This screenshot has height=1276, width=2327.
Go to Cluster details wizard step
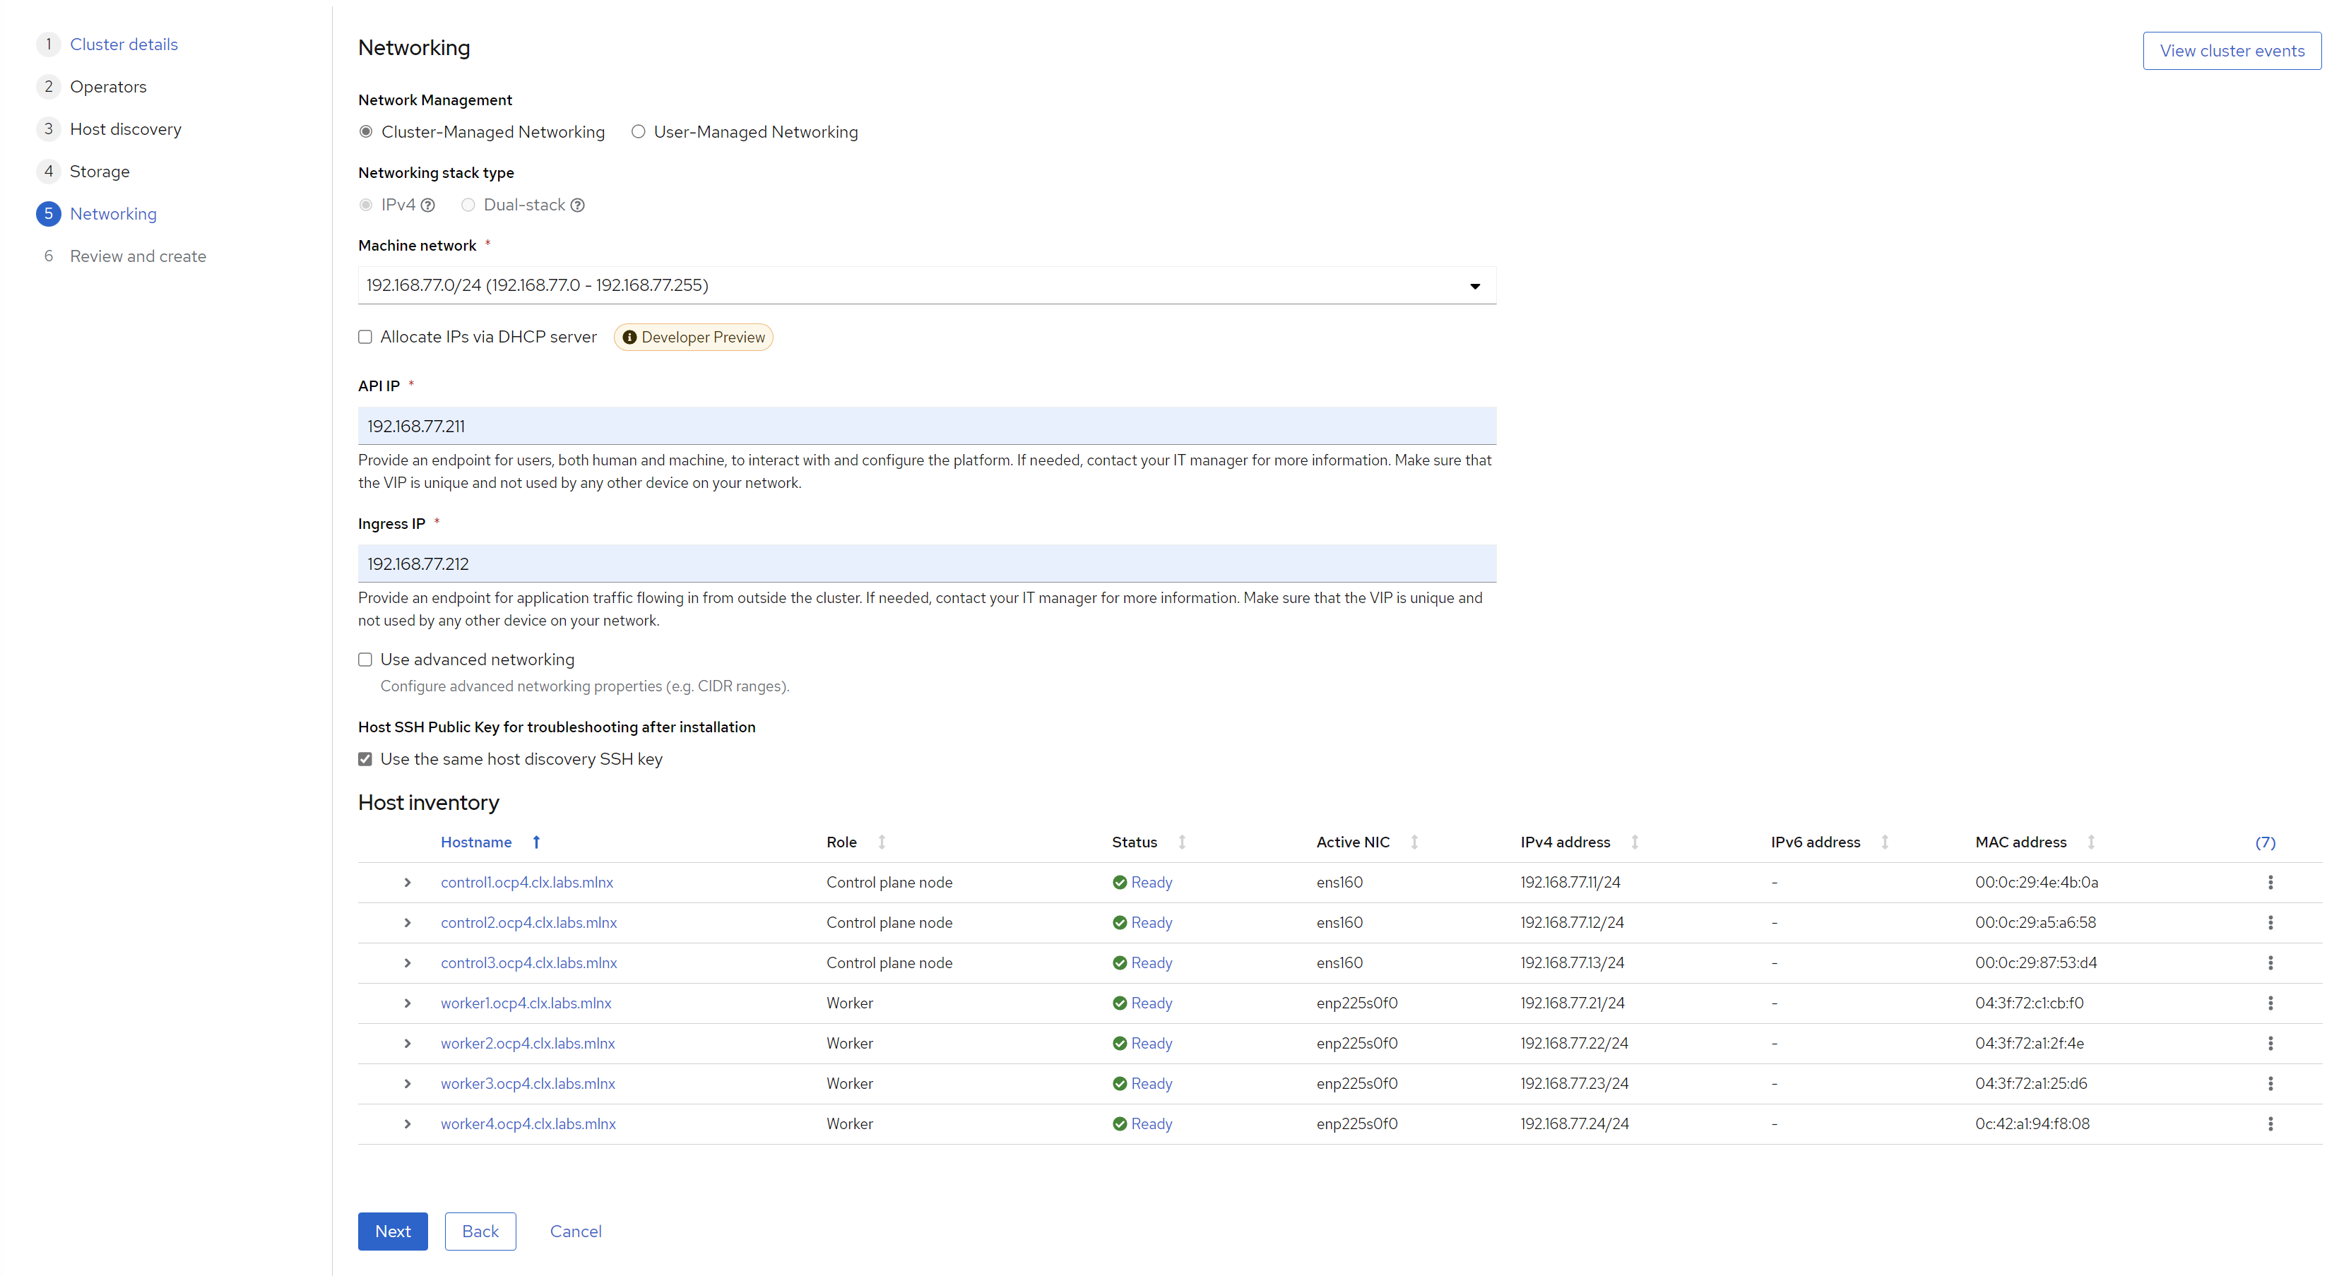(124, 44)
